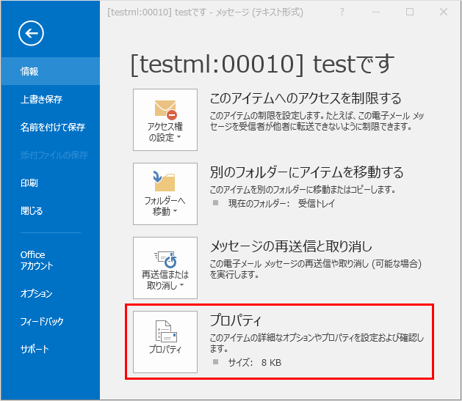This screenshot has height=401, width=462.
Task: Open オプション settings
Action: pyautogui.click(x=37, y=293)
